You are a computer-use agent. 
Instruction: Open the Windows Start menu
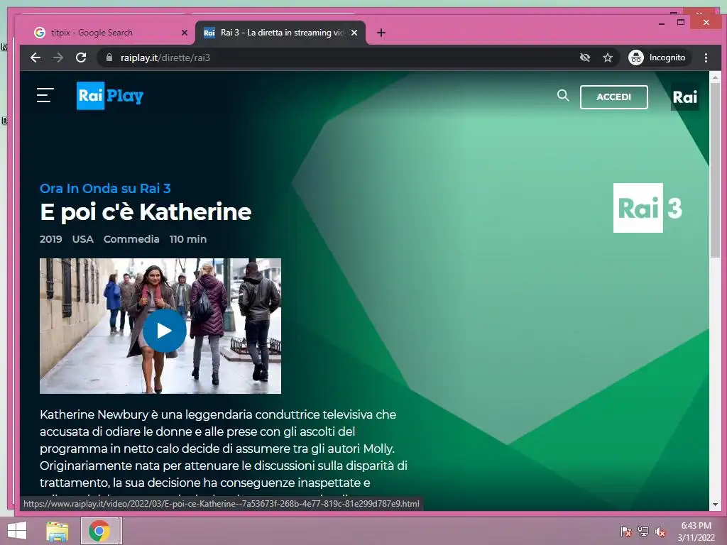[x=17, y=531]
